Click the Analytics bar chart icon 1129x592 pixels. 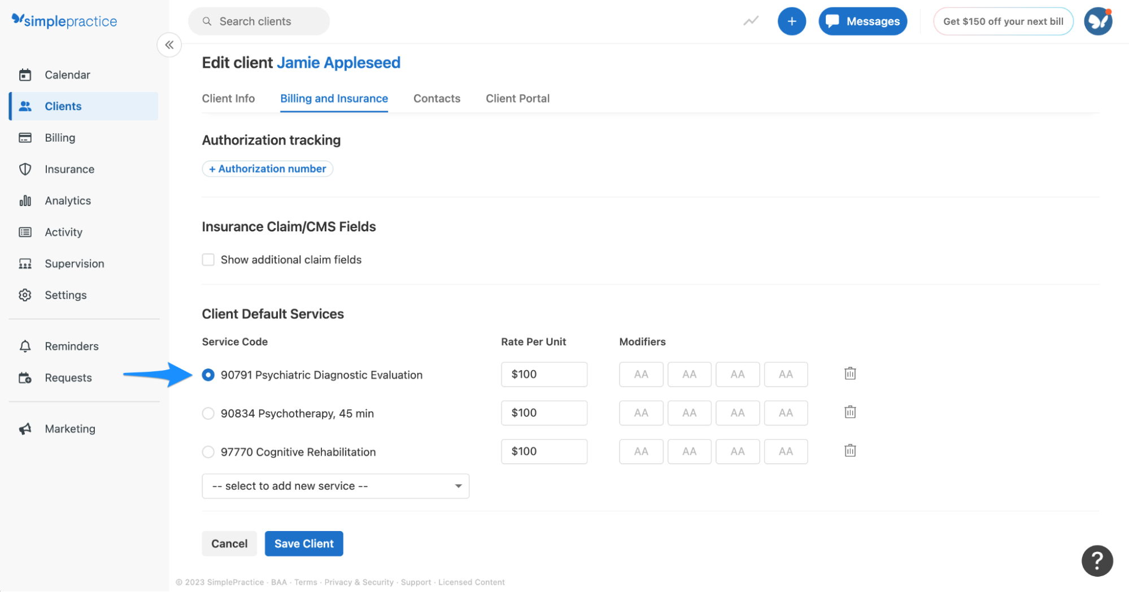coord(25,200)
